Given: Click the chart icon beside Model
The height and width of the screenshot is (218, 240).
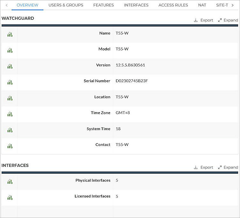Looking at the screenshot, I should tap(10, 50).
